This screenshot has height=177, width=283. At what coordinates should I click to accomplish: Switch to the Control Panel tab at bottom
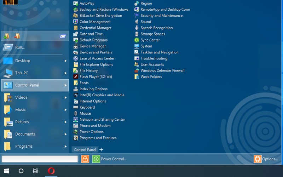(x=85, y=150)
